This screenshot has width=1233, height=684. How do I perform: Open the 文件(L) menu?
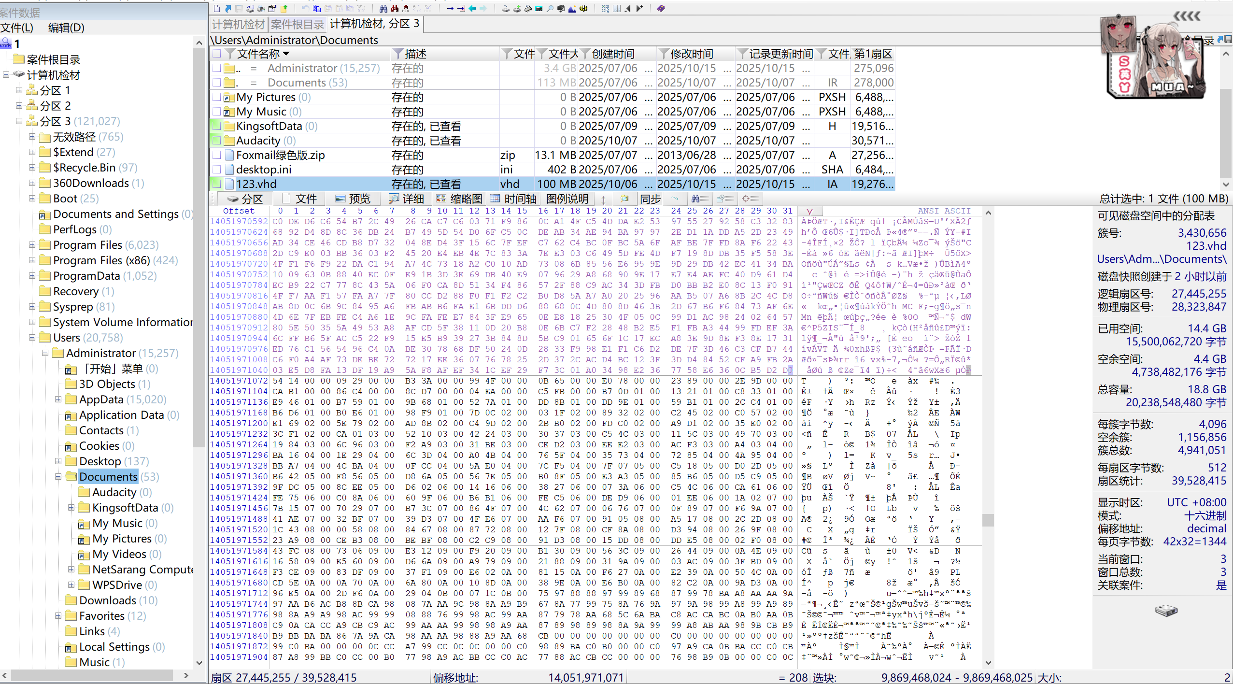point(17,28)
